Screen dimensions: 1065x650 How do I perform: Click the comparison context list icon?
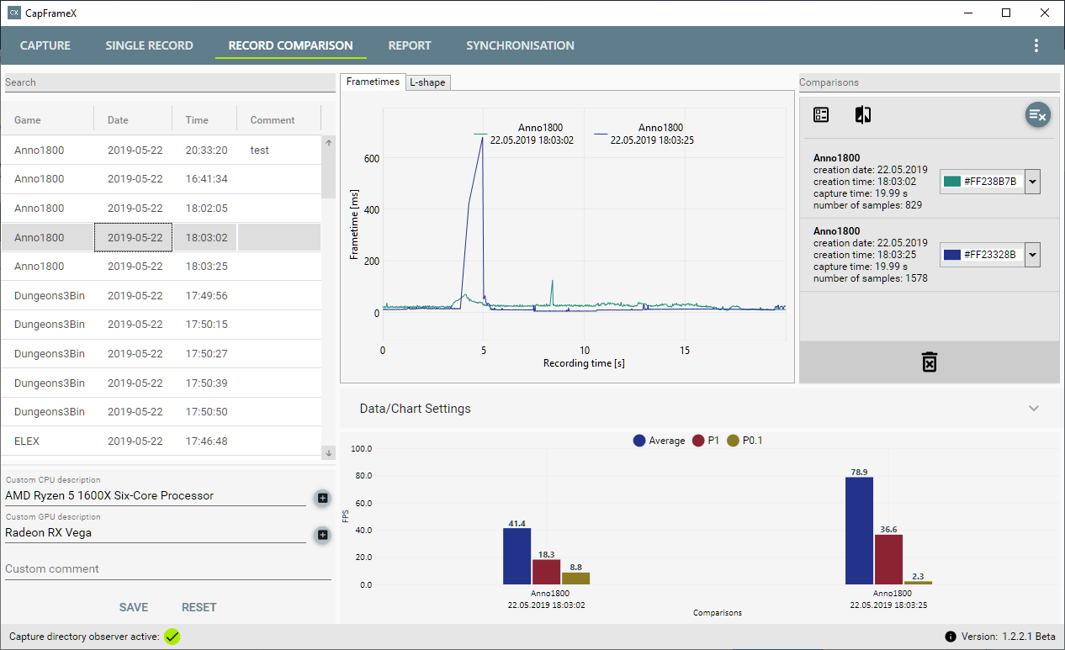[821, 114]
